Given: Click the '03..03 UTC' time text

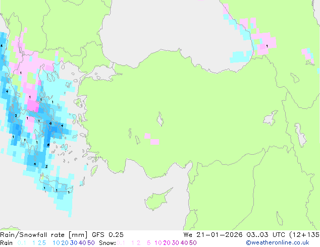Looking at the screenshot, I should click(265, 235).
